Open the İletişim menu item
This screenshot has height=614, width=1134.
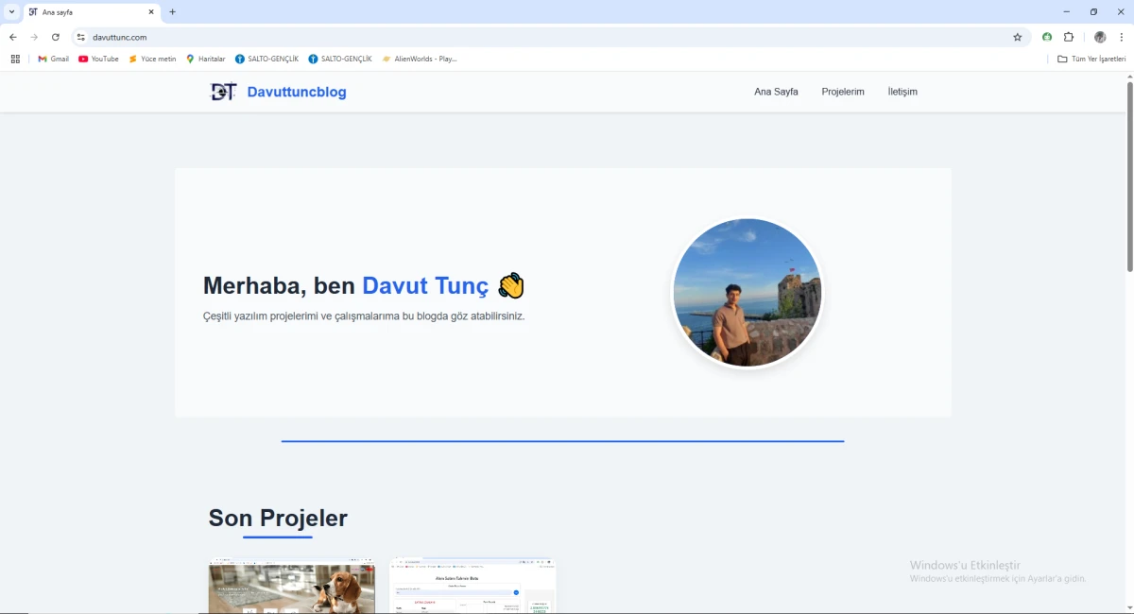click(x=902, y=92)
